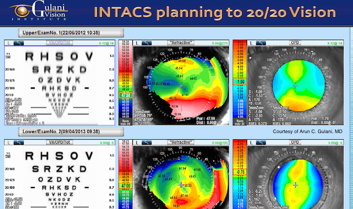Click Courtesy of Arun C. Gulani, MD text
The width and height of the screenshot is (353, 209).
[x=308, y=131]
